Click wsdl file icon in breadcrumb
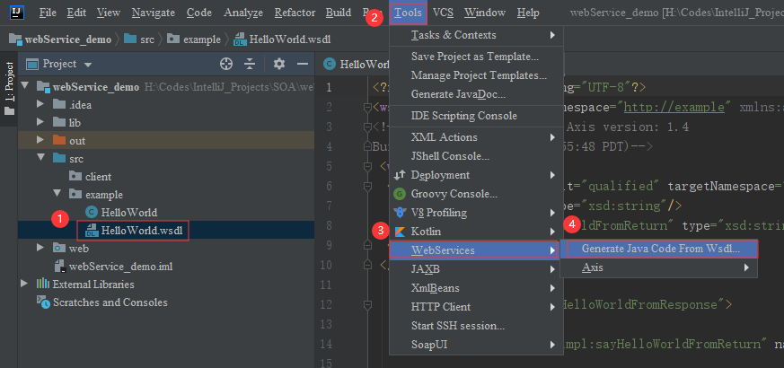784x368 pixels. [240, 39]
